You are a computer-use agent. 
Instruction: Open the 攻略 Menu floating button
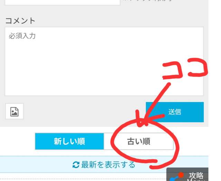tap(187, 174)
